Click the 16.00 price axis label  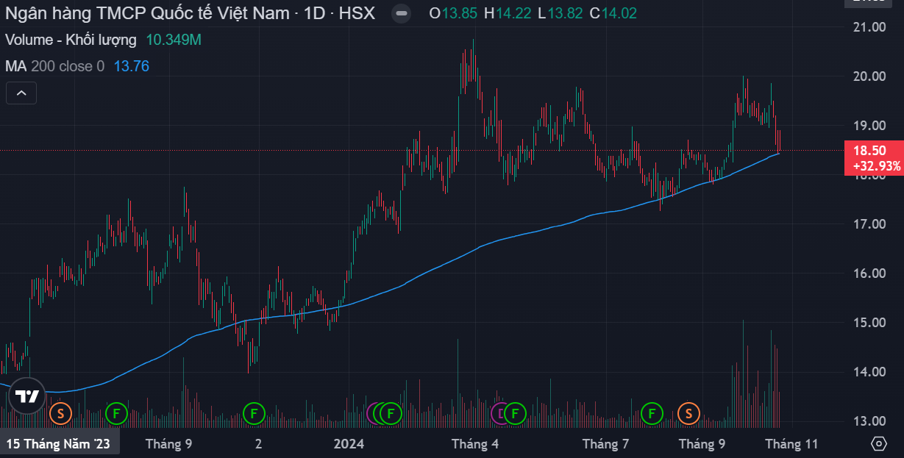click(868, 273)
